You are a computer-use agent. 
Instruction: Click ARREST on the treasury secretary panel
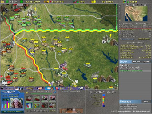click(19, 112)
